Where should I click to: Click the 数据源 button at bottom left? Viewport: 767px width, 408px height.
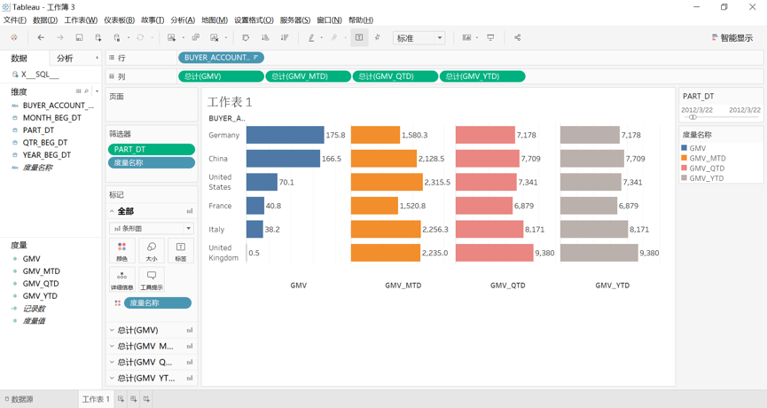[x=19, y=400]
